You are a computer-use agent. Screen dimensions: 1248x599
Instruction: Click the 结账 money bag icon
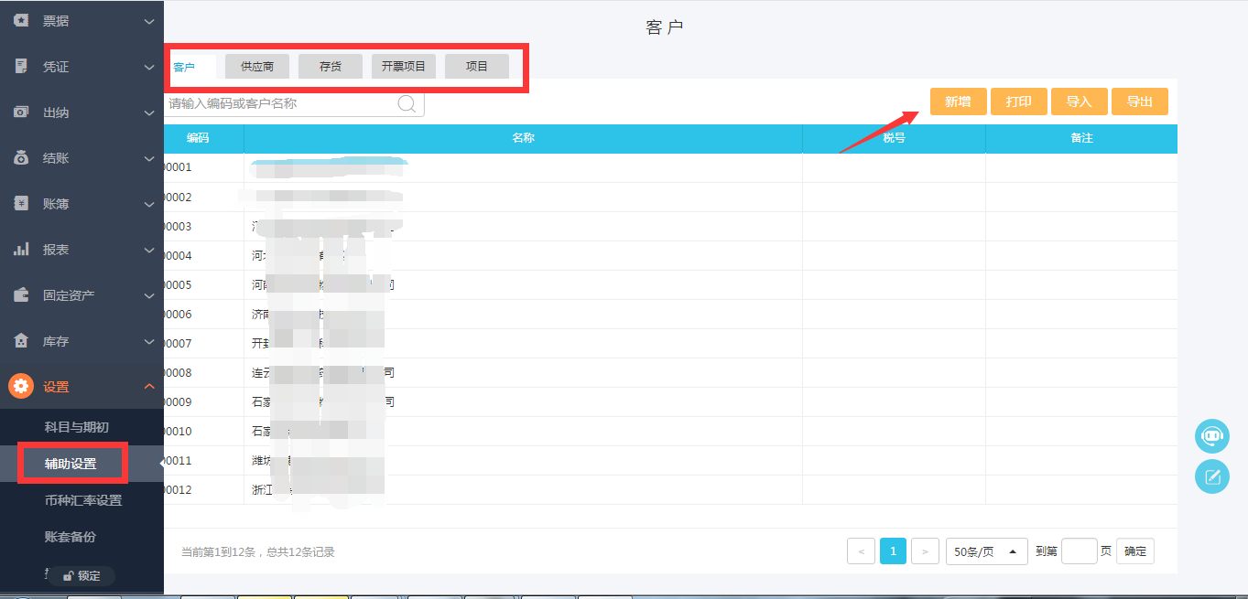tap(21, 157)
